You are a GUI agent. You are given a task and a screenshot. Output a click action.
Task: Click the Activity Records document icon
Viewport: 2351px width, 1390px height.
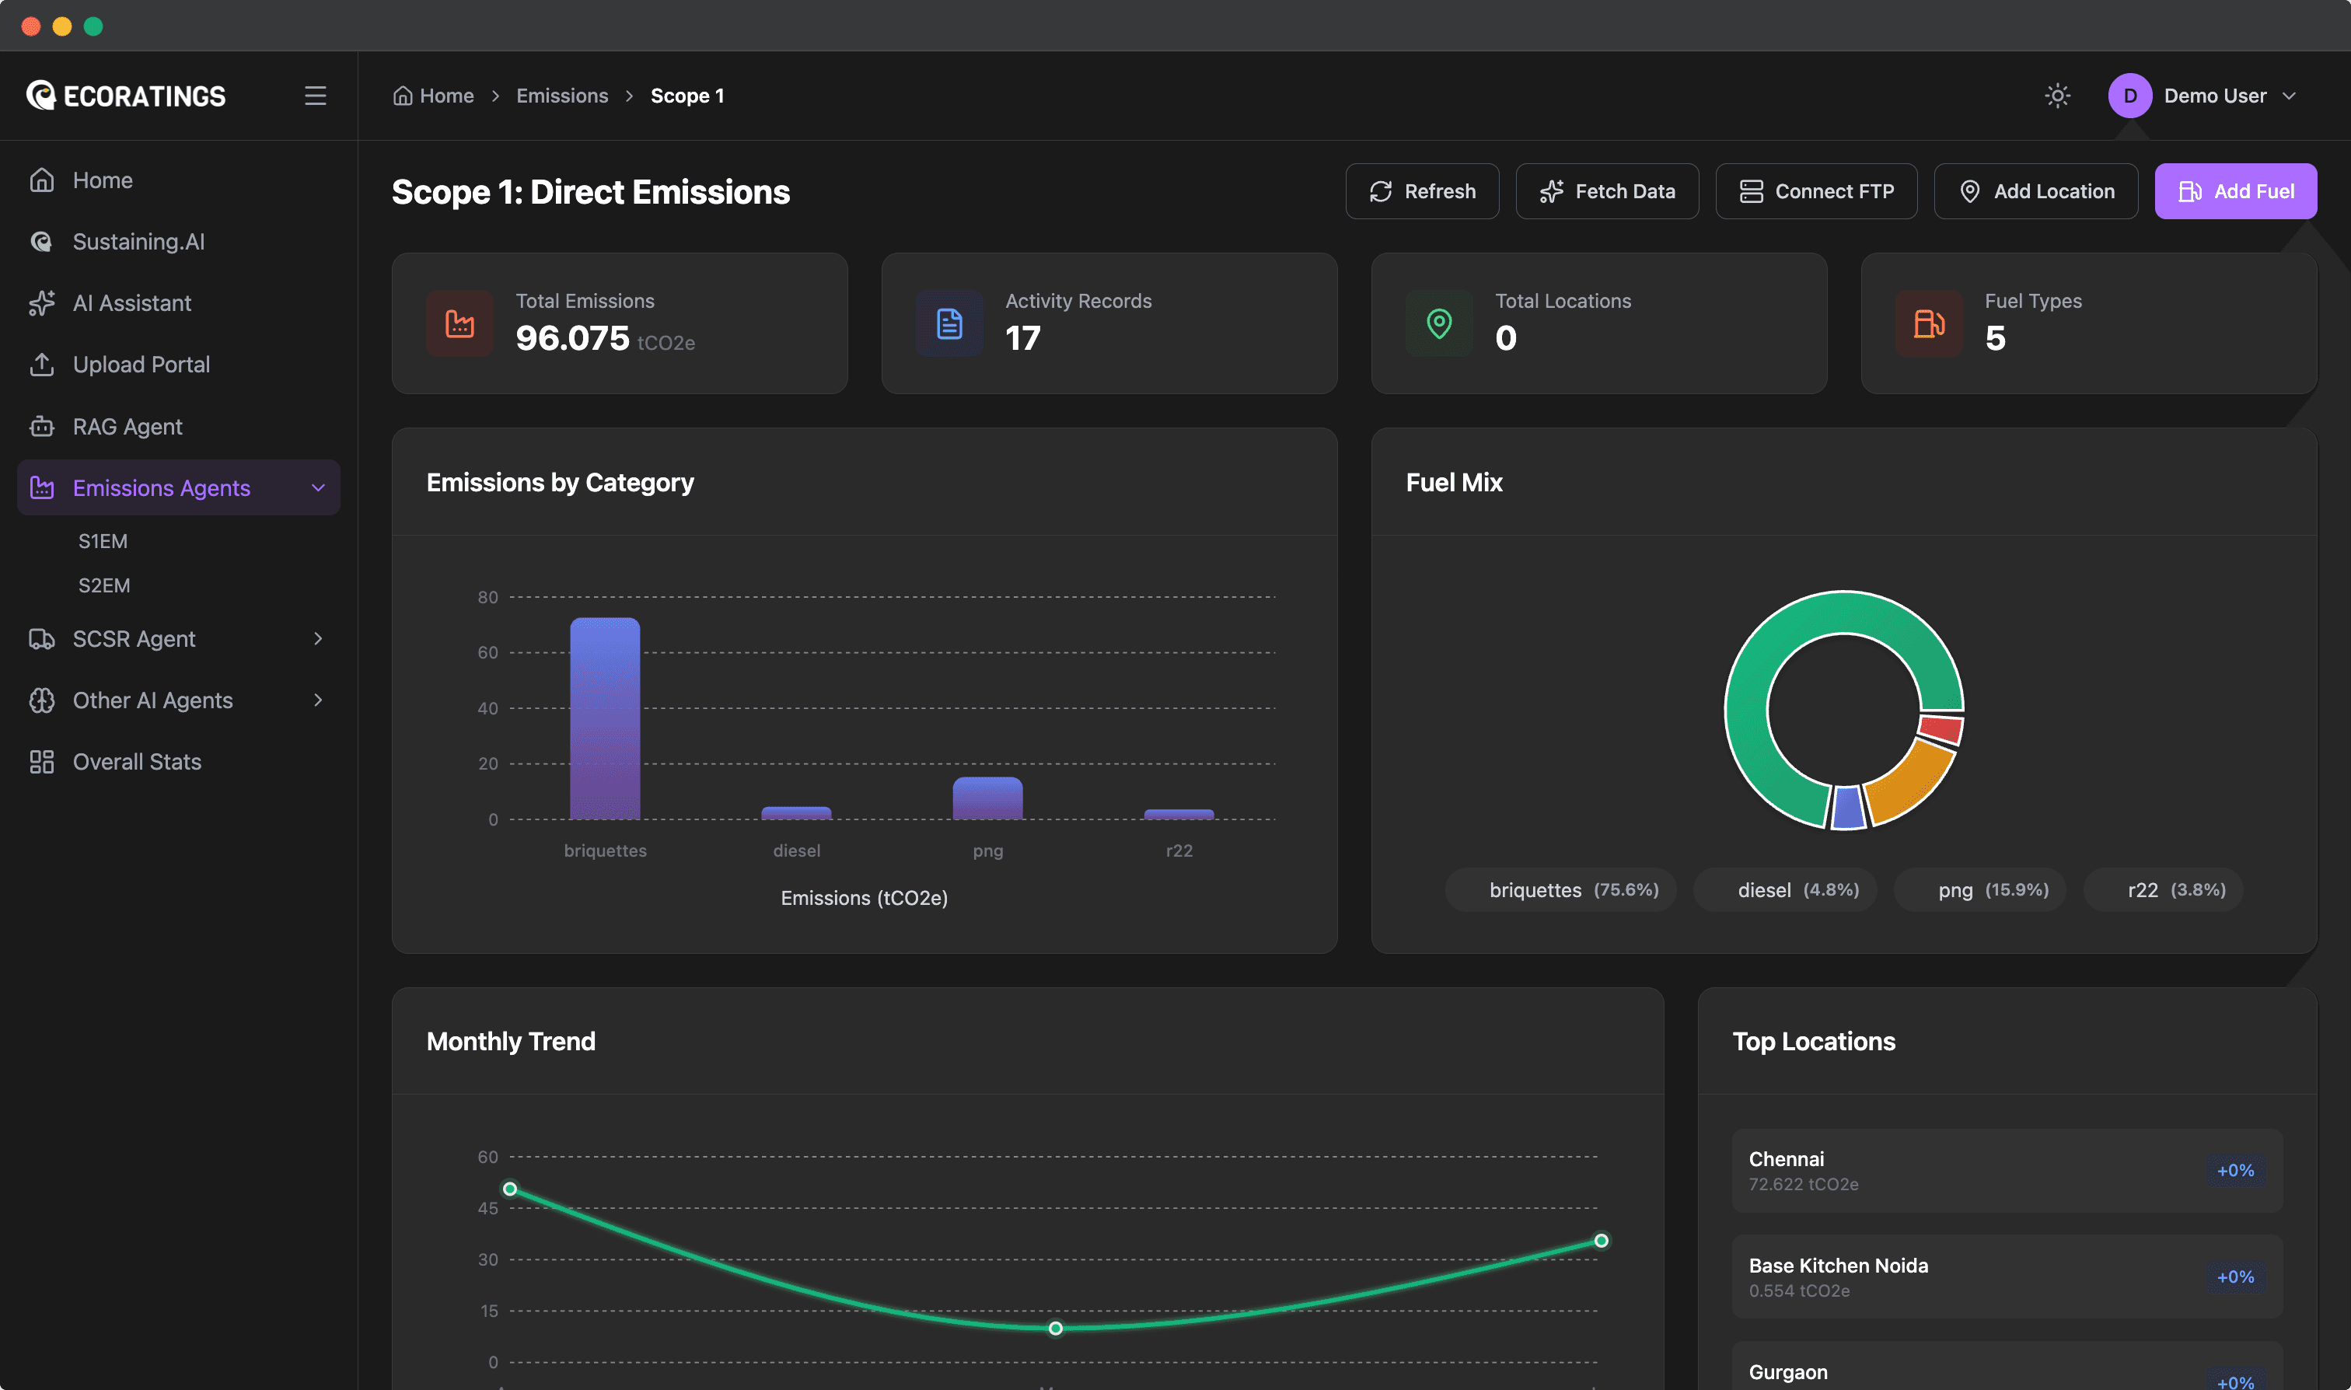(x=948, y=323)
